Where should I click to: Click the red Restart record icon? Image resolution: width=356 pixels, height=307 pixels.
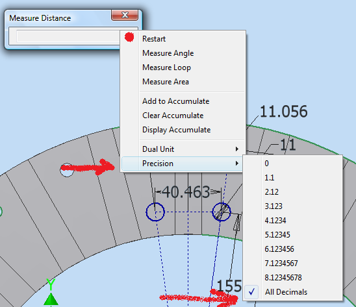(x=129, y=37)
